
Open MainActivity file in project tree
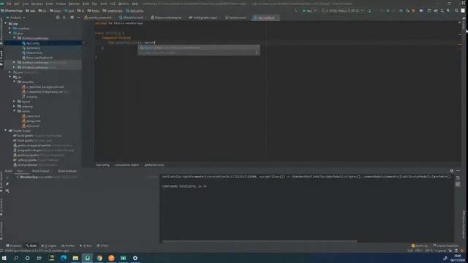click(x=34, y=53)
